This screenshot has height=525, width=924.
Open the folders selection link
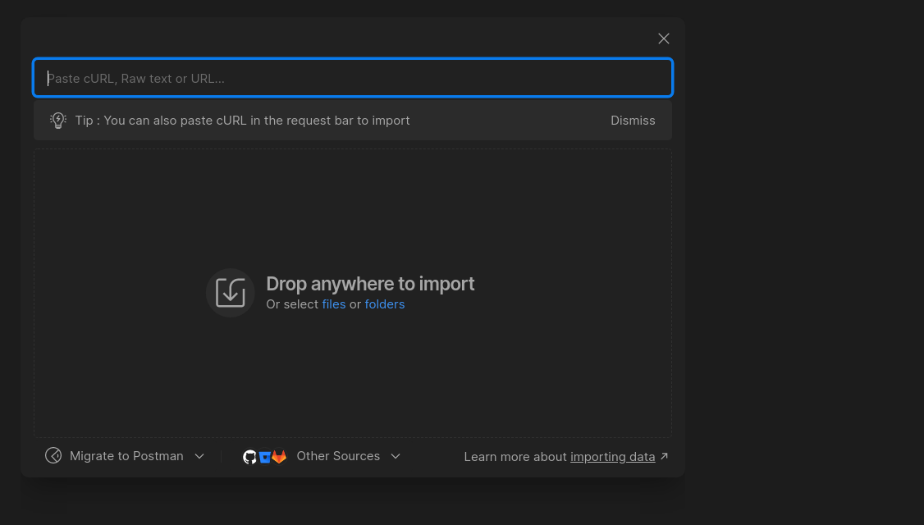click(x=384, y=304)
